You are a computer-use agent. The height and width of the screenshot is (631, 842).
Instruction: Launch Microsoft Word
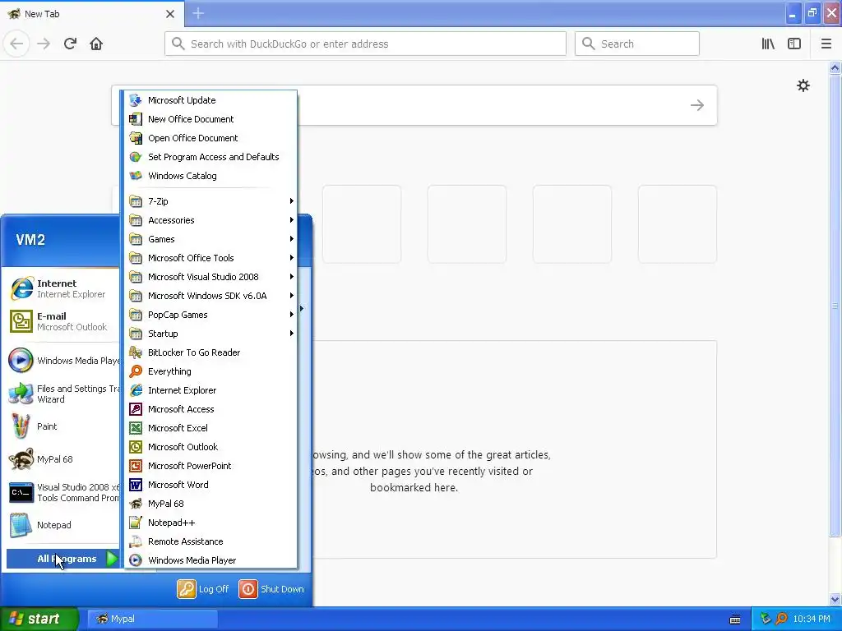click(x=210, y=485)
